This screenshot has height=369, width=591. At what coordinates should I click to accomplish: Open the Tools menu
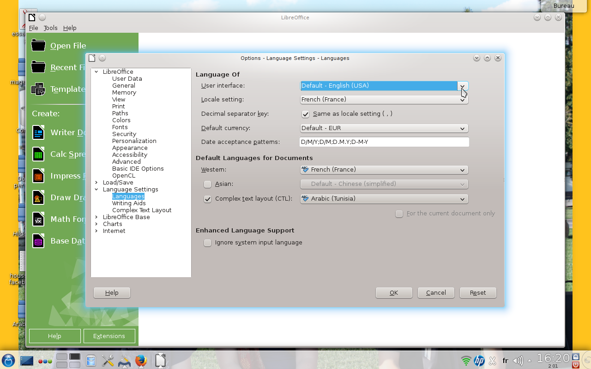point(50,28)
